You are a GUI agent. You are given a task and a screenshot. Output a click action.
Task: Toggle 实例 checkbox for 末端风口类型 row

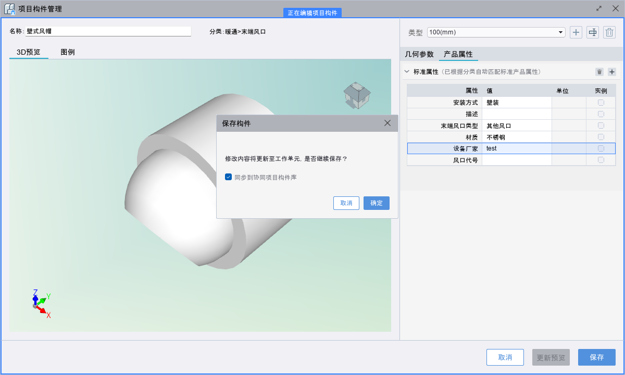[x=601, y=126]
